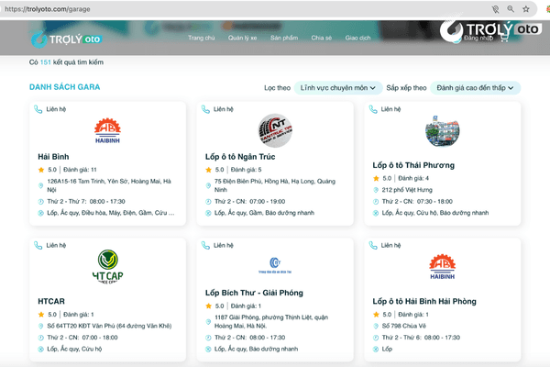The image size is (550, 367).
Task: Open the Lốp ô tô Ngân Trúc garage title
Action: pos(240,157)
